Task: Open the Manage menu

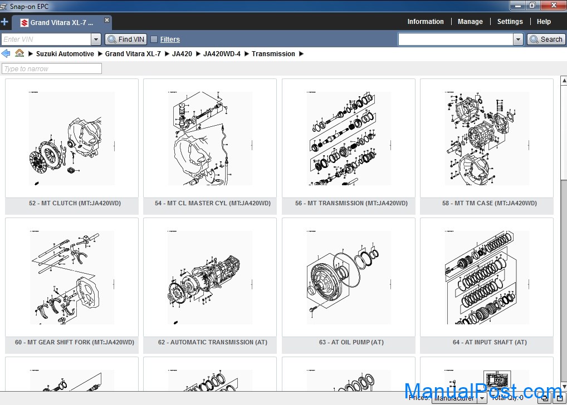Action: (470, 22)
